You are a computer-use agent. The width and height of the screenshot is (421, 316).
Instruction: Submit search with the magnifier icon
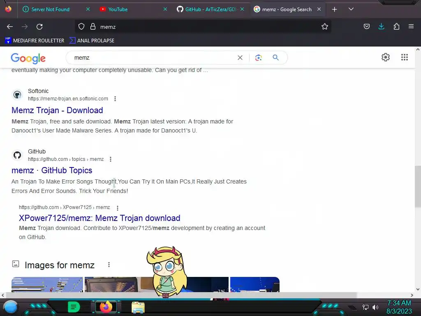[x=275, y=58]
